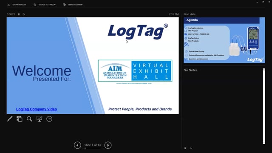Click the 0:00:21 elapsed time
272x153 pixels.
point(11,14)
